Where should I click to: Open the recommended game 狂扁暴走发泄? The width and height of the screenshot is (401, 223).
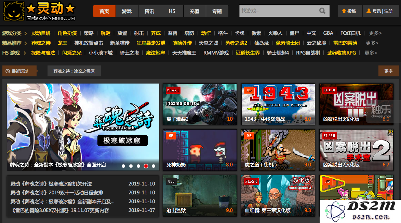[151, 43]
